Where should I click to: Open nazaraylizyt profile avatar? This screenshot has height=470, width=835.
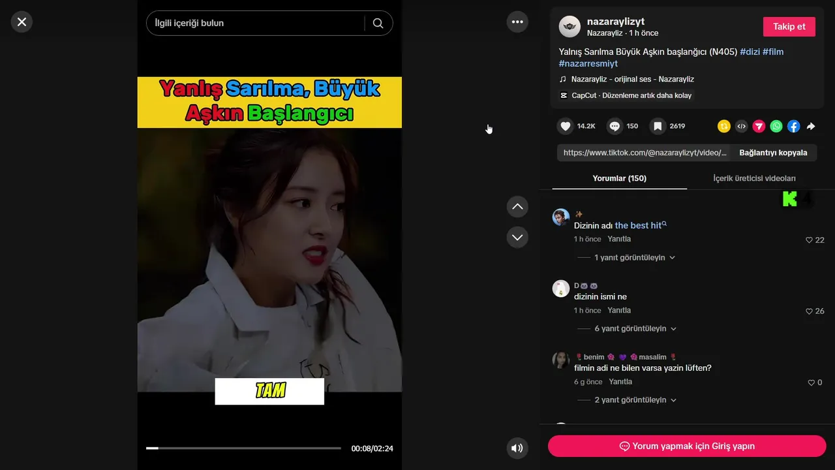pyautogui.click(x=569, y=27)
